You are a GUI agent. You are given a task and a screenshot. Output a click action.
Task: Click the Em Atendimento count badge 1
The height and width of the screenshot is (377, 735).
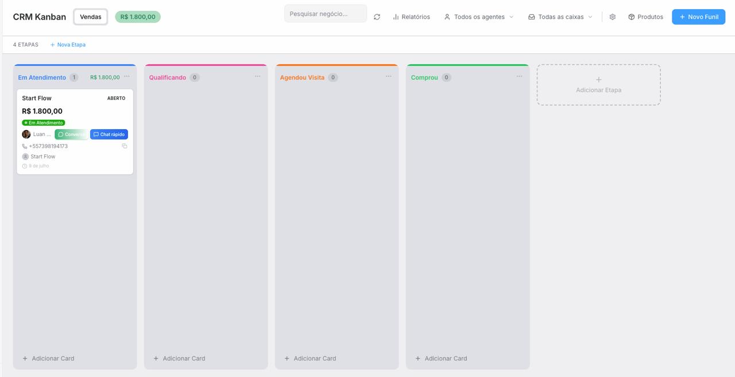73,77
